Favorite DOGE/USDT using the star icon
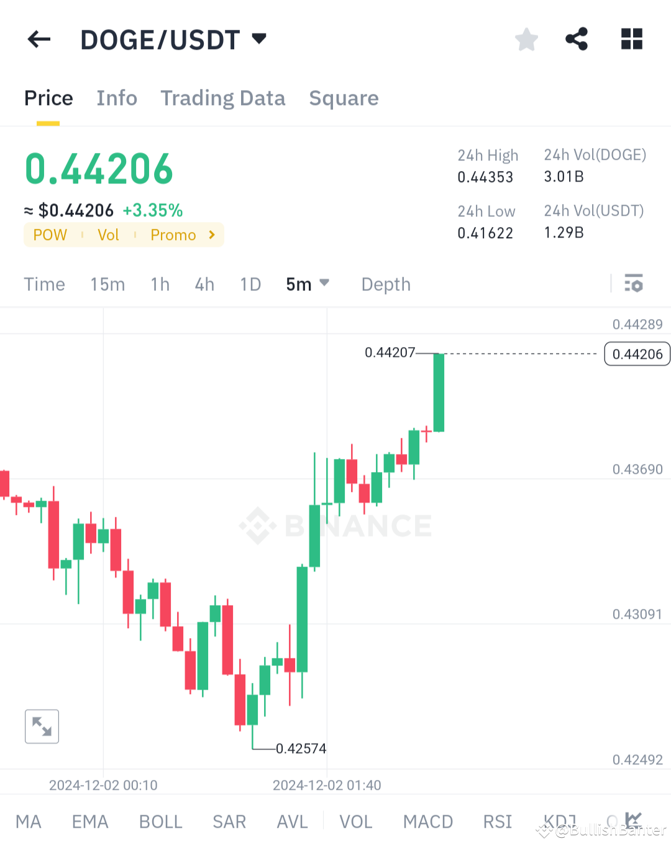The width and height of the screenshot is (671, 844). (526, 39)
